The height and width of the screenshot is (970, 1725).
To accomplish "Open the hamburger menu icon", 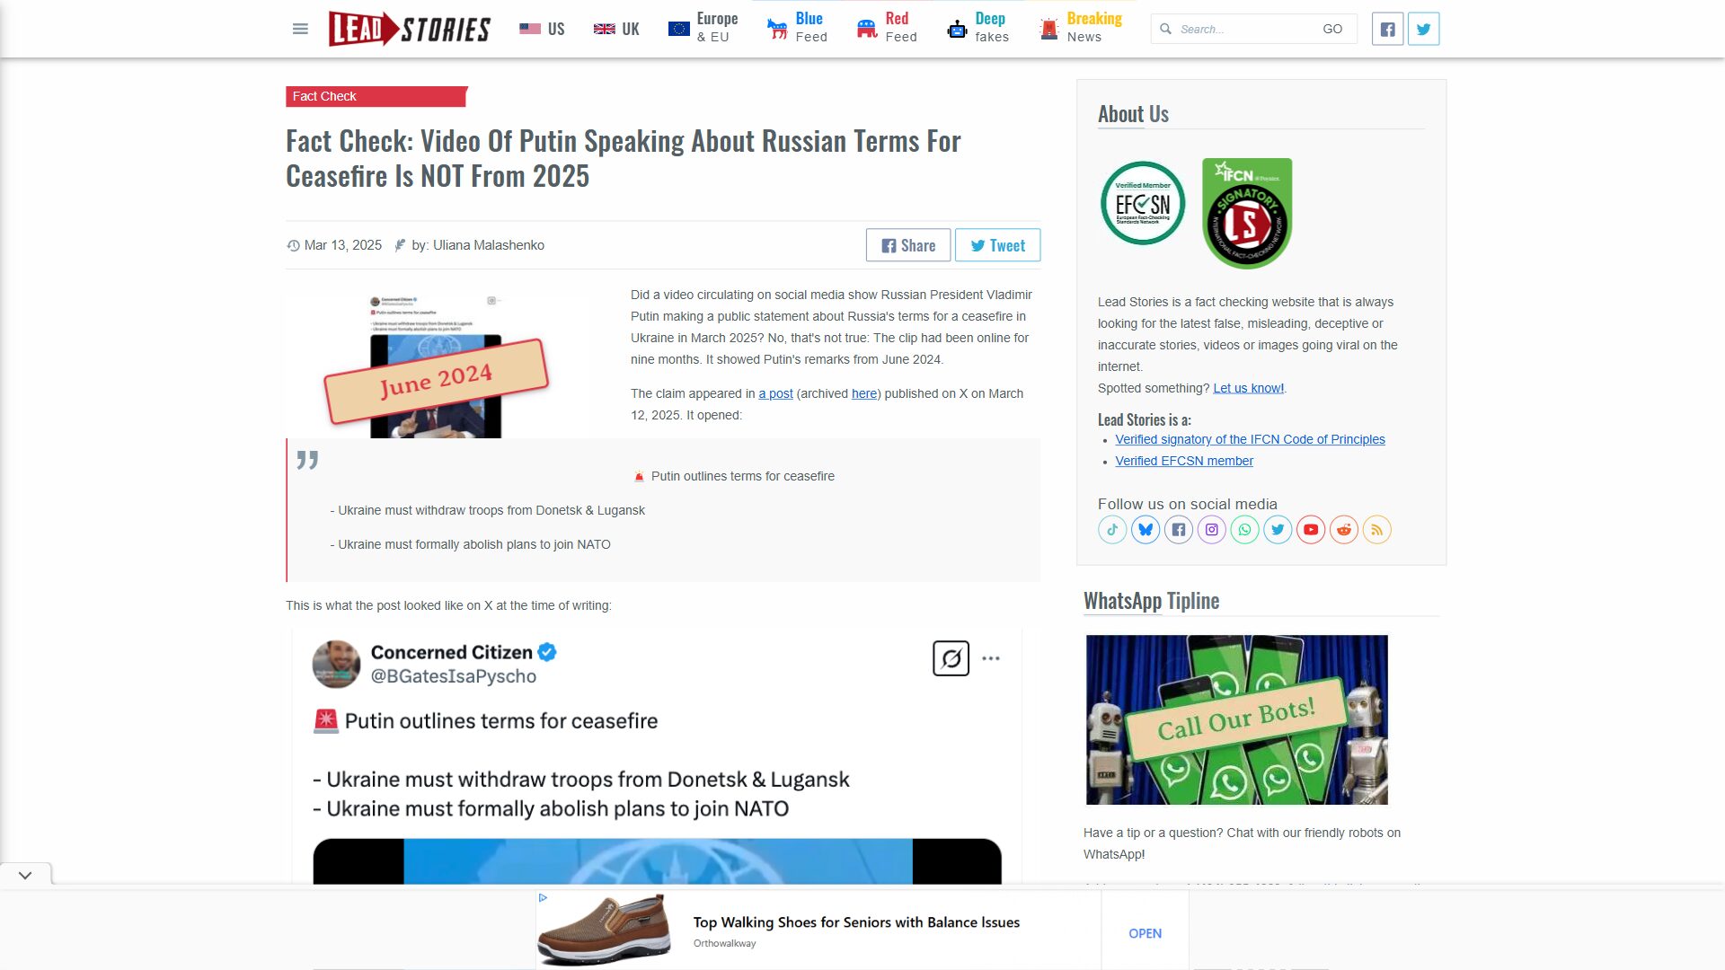I will (300, 29).
